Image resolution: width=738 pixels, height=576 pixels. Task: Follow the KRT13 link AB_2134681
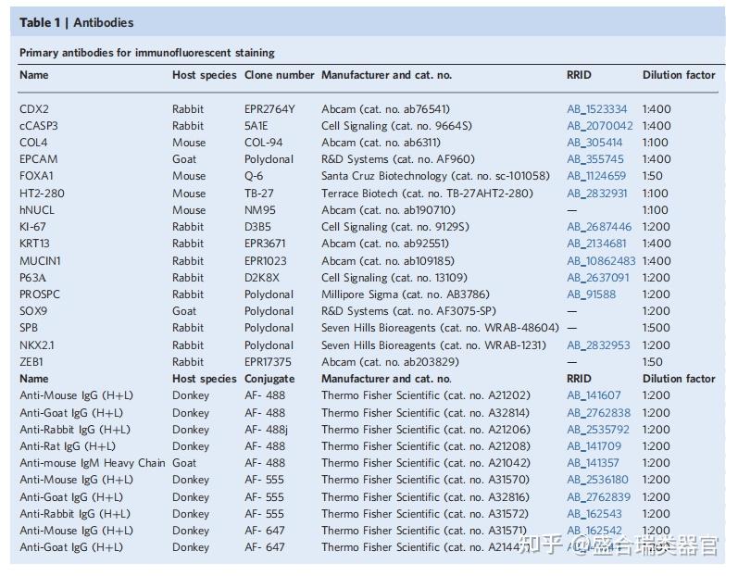point(596,244)
